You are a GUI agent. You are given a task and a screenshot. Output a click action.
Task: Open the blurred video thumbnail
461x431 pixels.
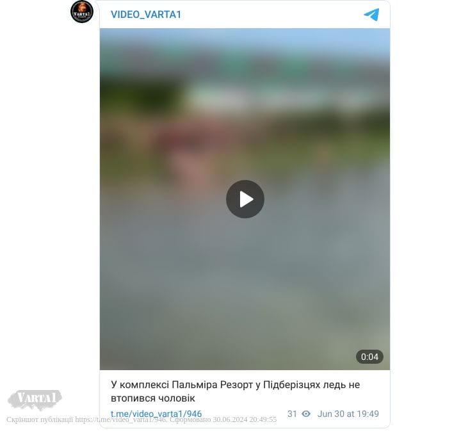[245, 199]
